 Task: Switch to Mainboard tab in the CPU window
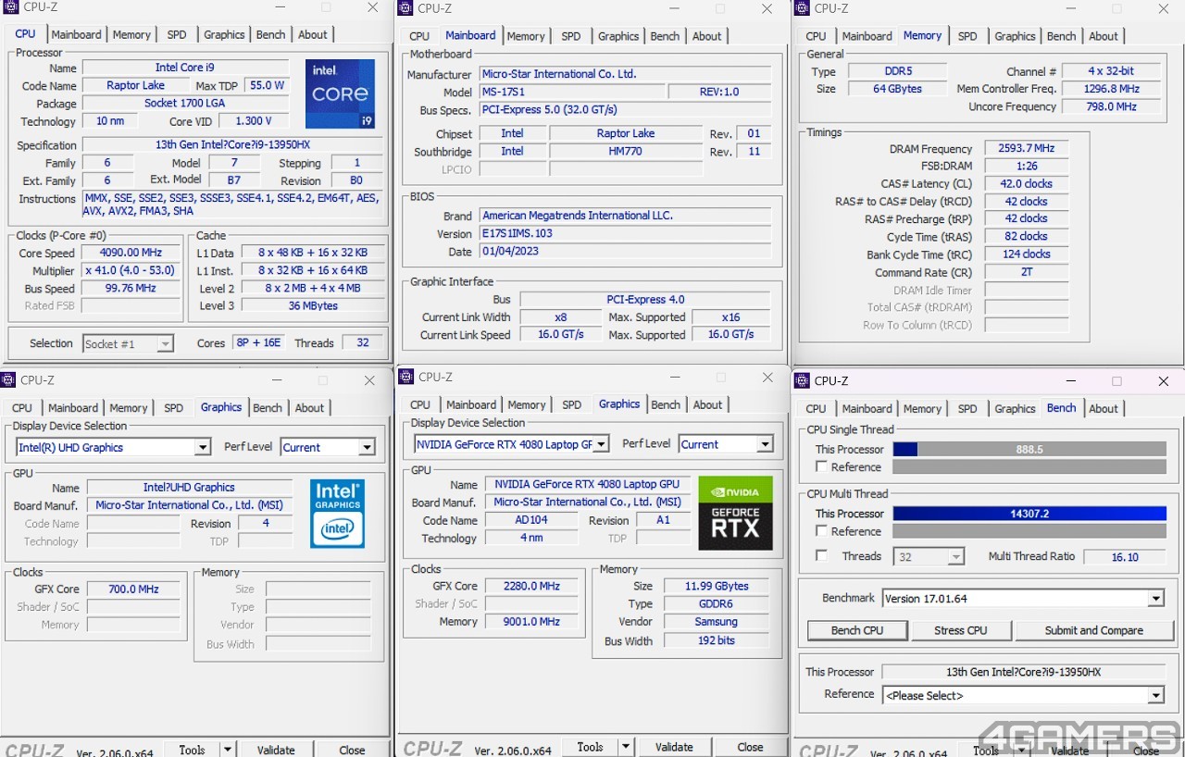tap(76, 34)
